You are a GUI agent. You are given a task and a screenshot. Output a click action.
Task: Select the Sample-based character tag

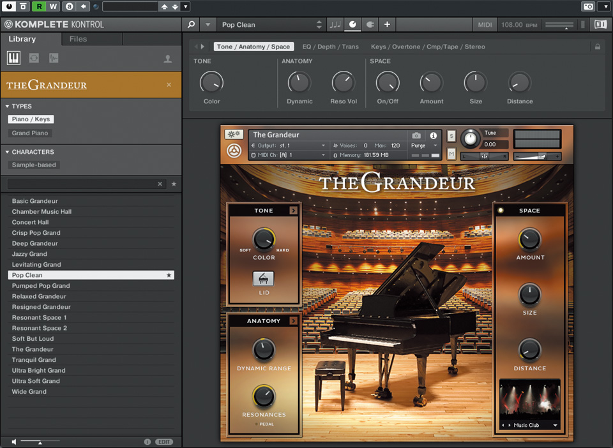tap(34, 165)
